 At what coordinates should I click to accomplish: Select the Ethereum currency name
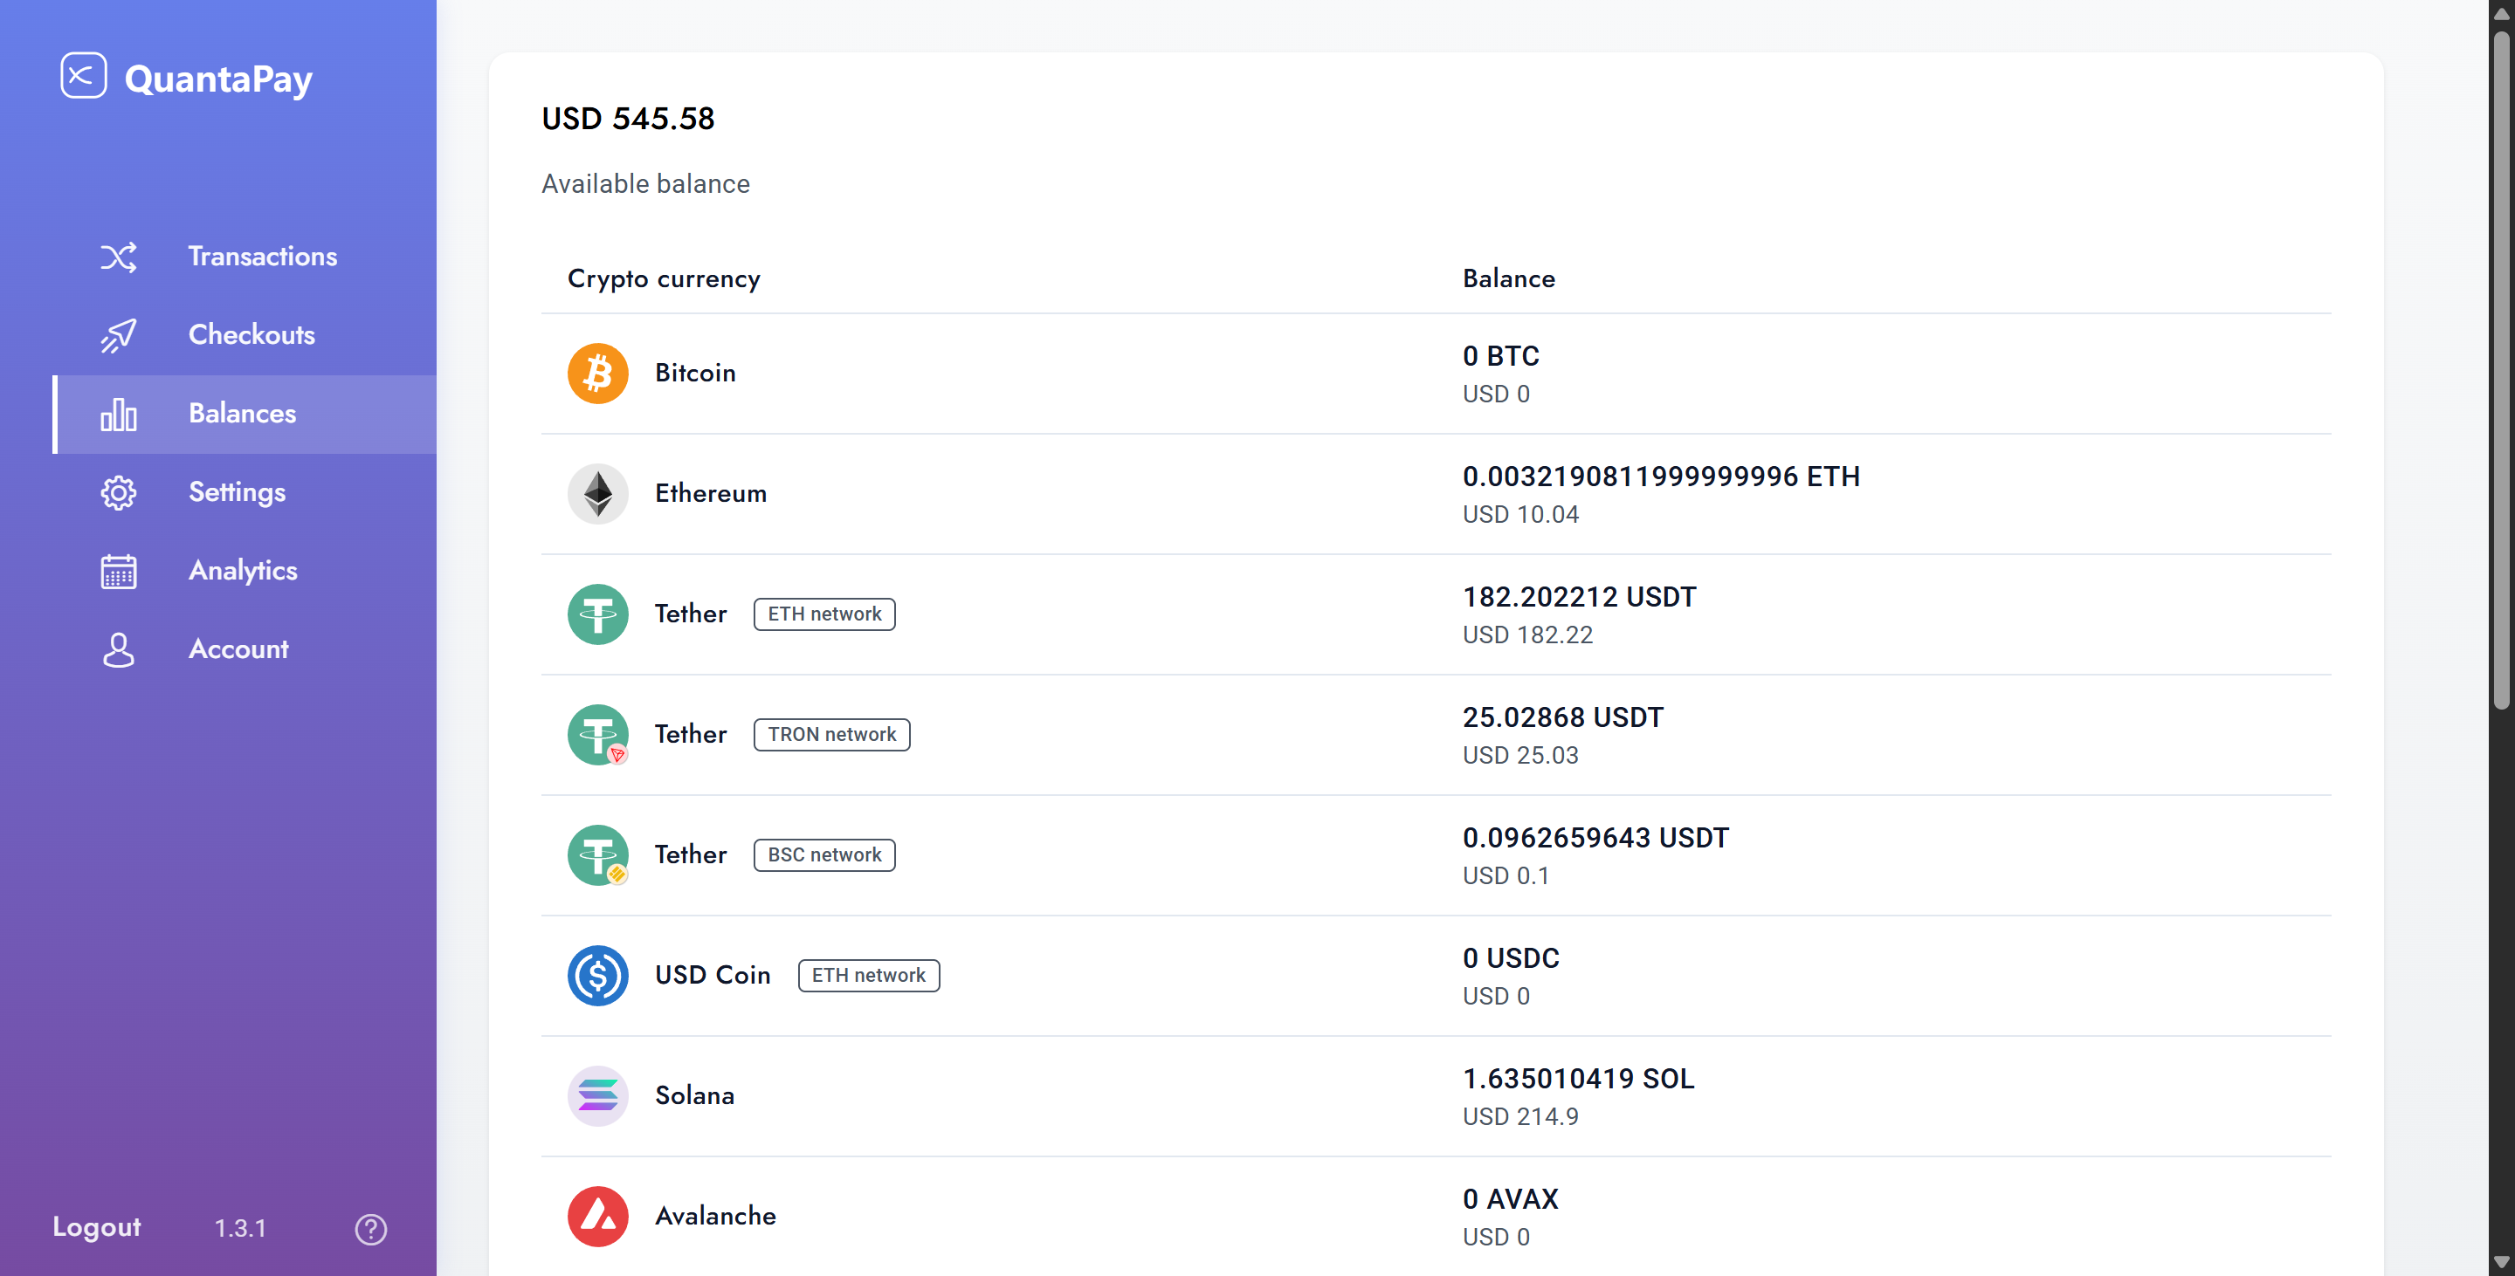[711, 494]
